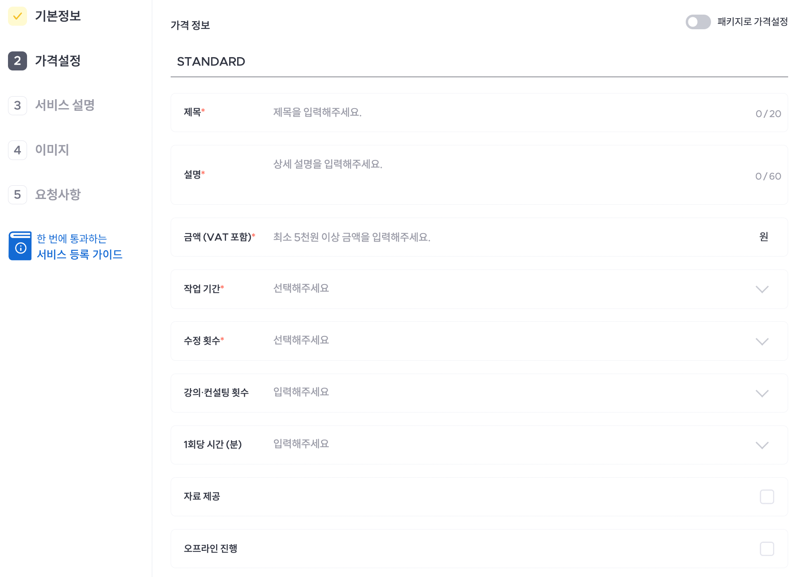
Task: Click the step 5 number badge
Action: click(x=17, y=195)
